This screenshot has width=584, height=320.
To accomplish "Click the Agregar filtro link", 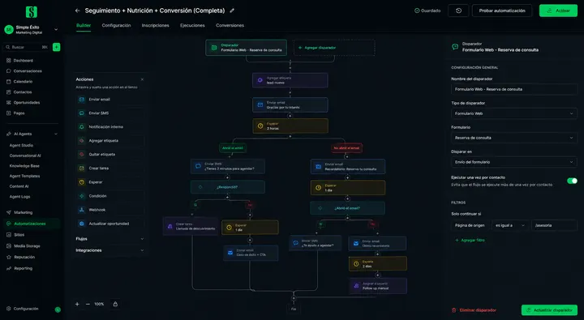I will [470, 241].
